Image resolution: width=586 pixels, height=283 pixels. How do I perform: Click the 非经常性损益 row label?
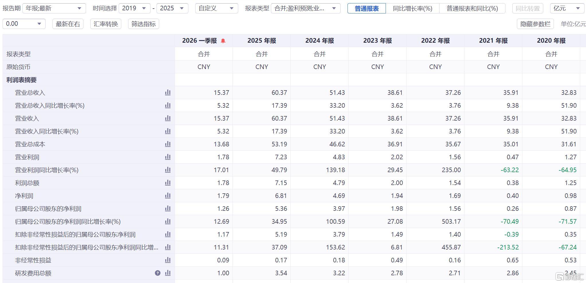(x=33, y=260)
